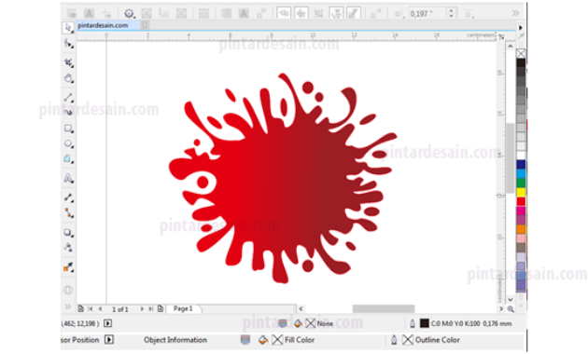Select the Crop tool in the toolbox
Image resolution: width=588 pixels, height=354 pixels.
click(x=68, y=62)
